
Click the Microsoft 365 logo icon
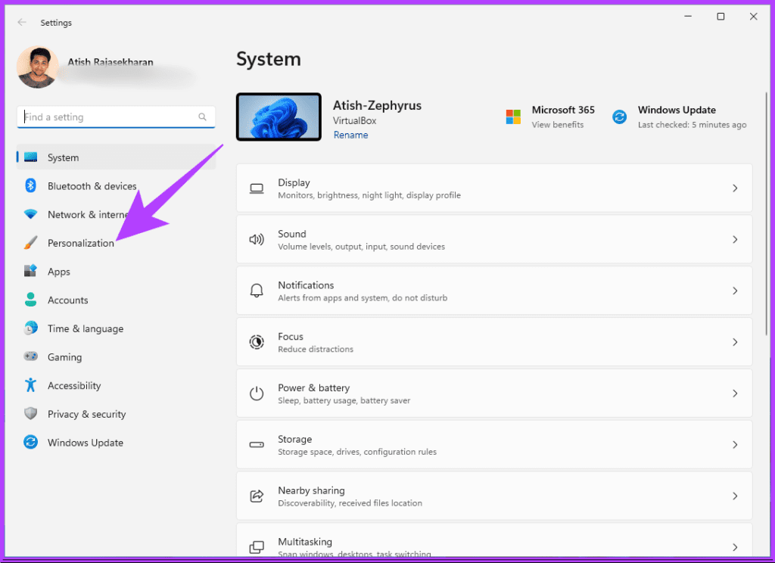tap(514, 117)
